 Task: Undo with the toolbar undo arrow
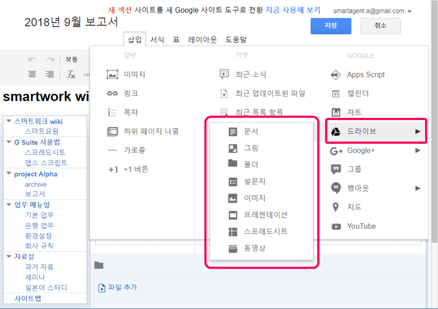[32, 59]
